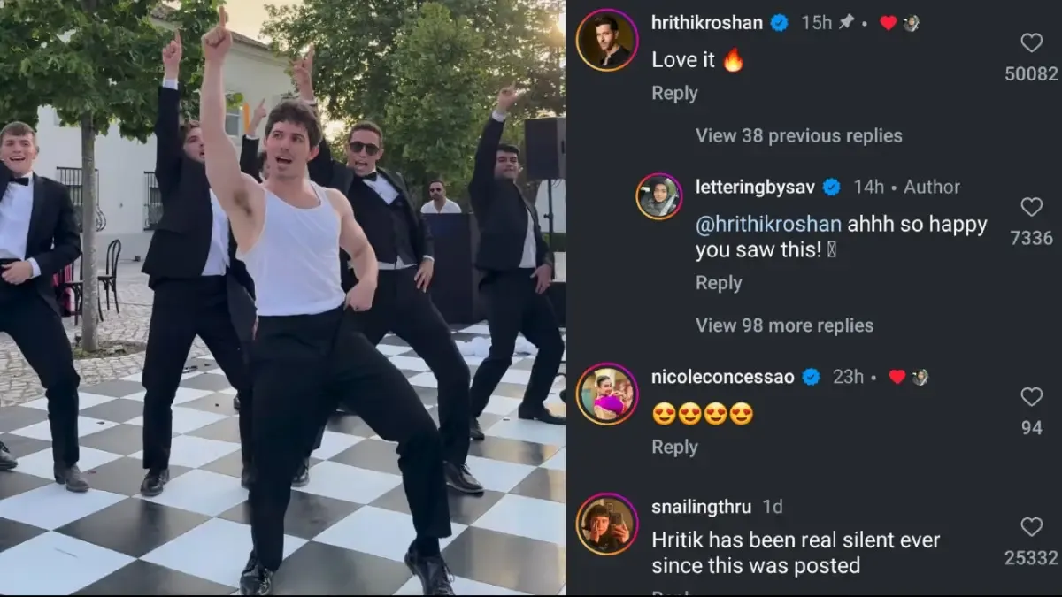Like letteringbysav's reply showing 7336 likes
1062x597 pixels.
pyautogui.click(x=1031, y=207)
